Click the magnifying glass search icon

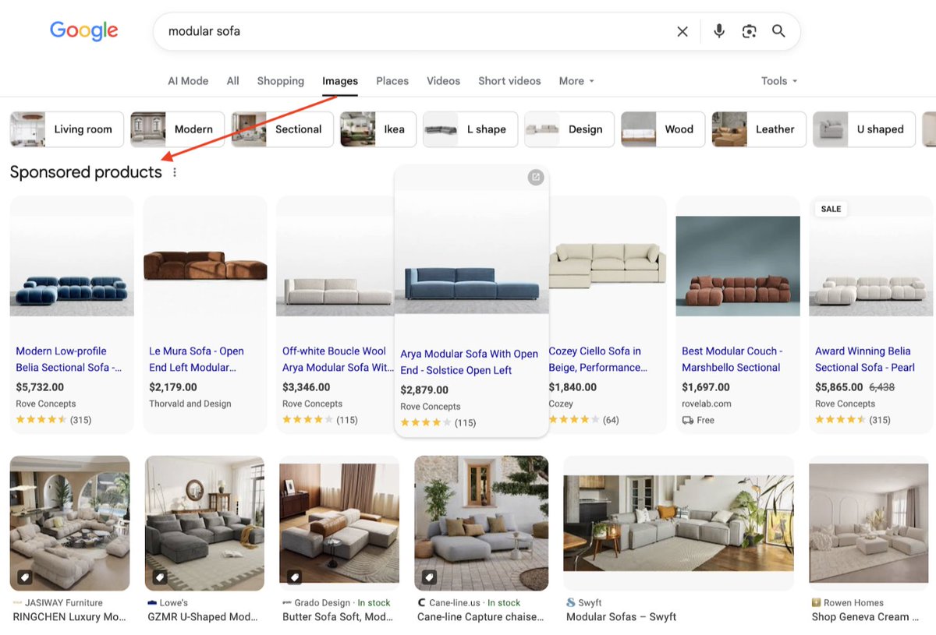pos(778,31)
